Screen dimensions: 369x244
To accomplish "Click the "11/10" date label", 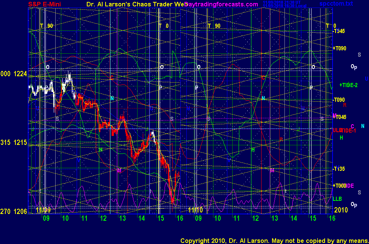I will pos(195,210).
